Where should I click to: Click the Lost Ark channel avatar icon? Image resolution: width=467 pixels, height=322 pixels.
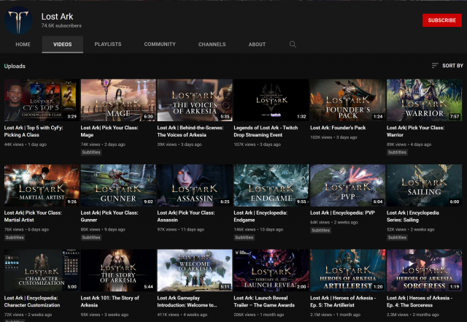point(18,20)
